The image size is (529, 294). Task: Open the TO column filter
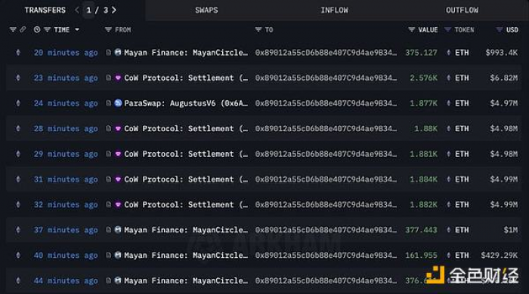tap(258, 29)
